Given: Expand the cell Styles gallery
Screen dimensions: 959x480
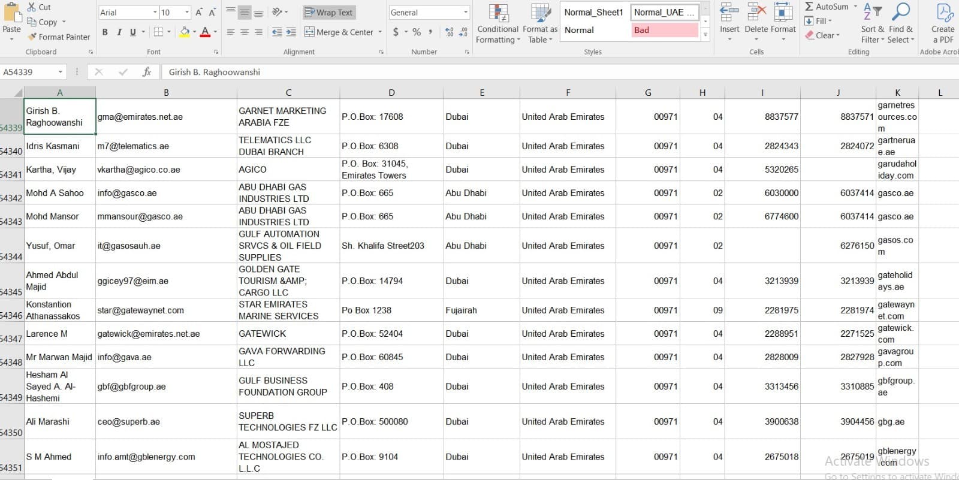Looking at the screenshot, I should pos(705,35).
